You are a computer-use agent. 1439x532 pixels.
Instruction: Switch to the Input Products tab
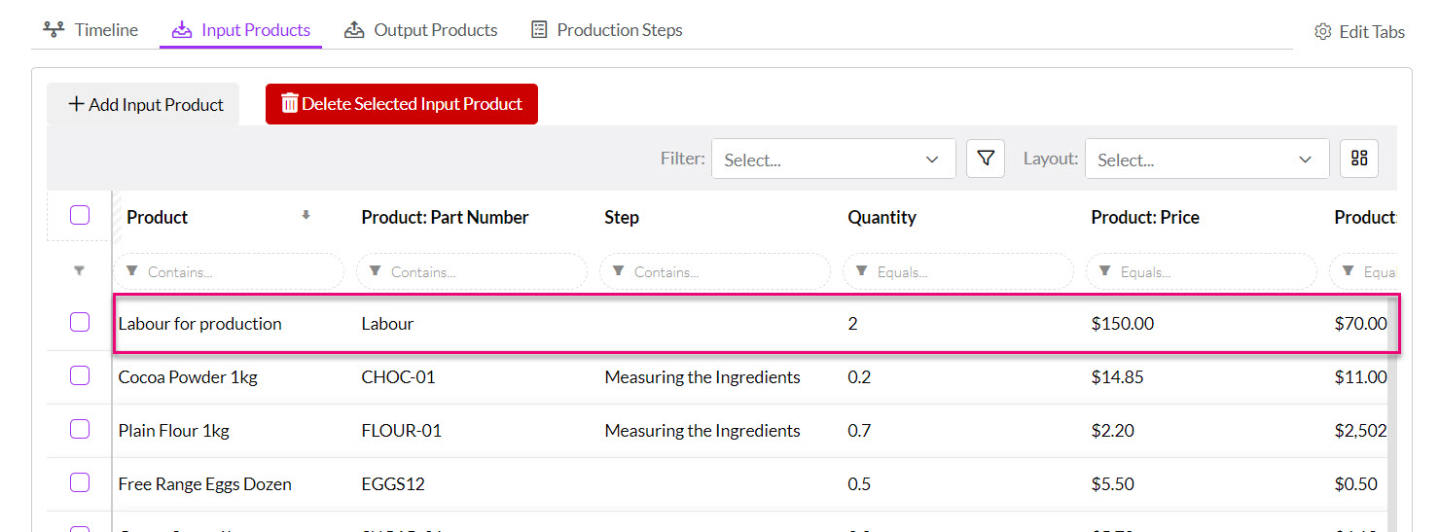click(240, 29)
